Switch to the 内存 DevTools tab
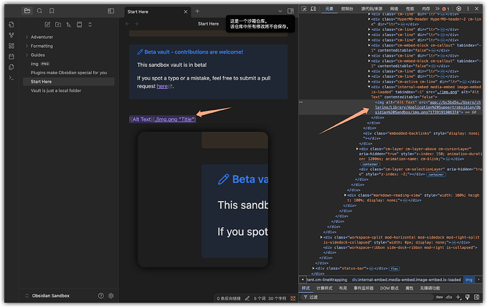 pos(426,8)
